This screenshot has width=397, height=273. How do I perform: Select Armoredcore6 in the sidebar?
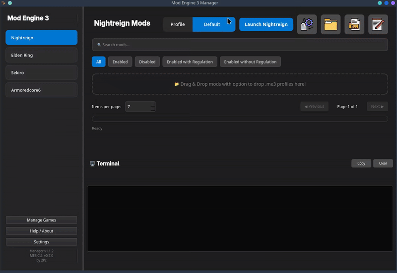point(42,90)
